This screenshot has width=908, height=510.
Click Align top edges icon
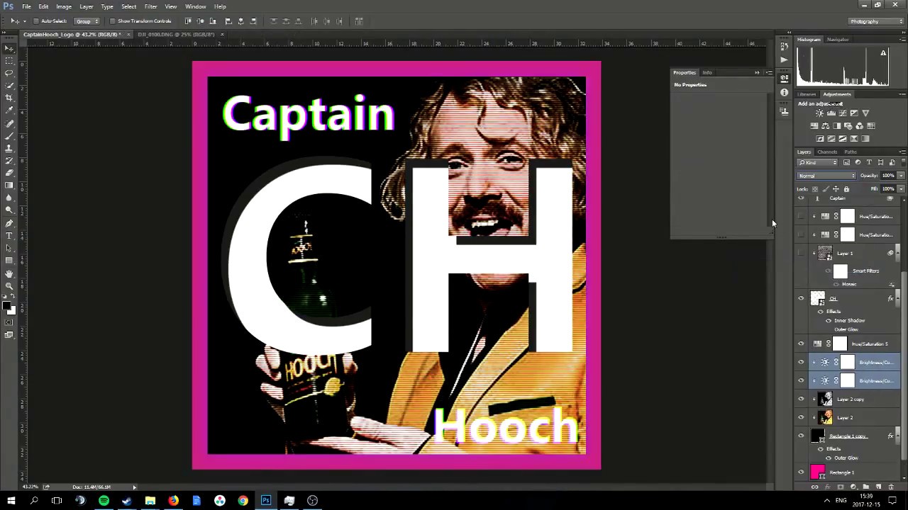tap(188, 21)
